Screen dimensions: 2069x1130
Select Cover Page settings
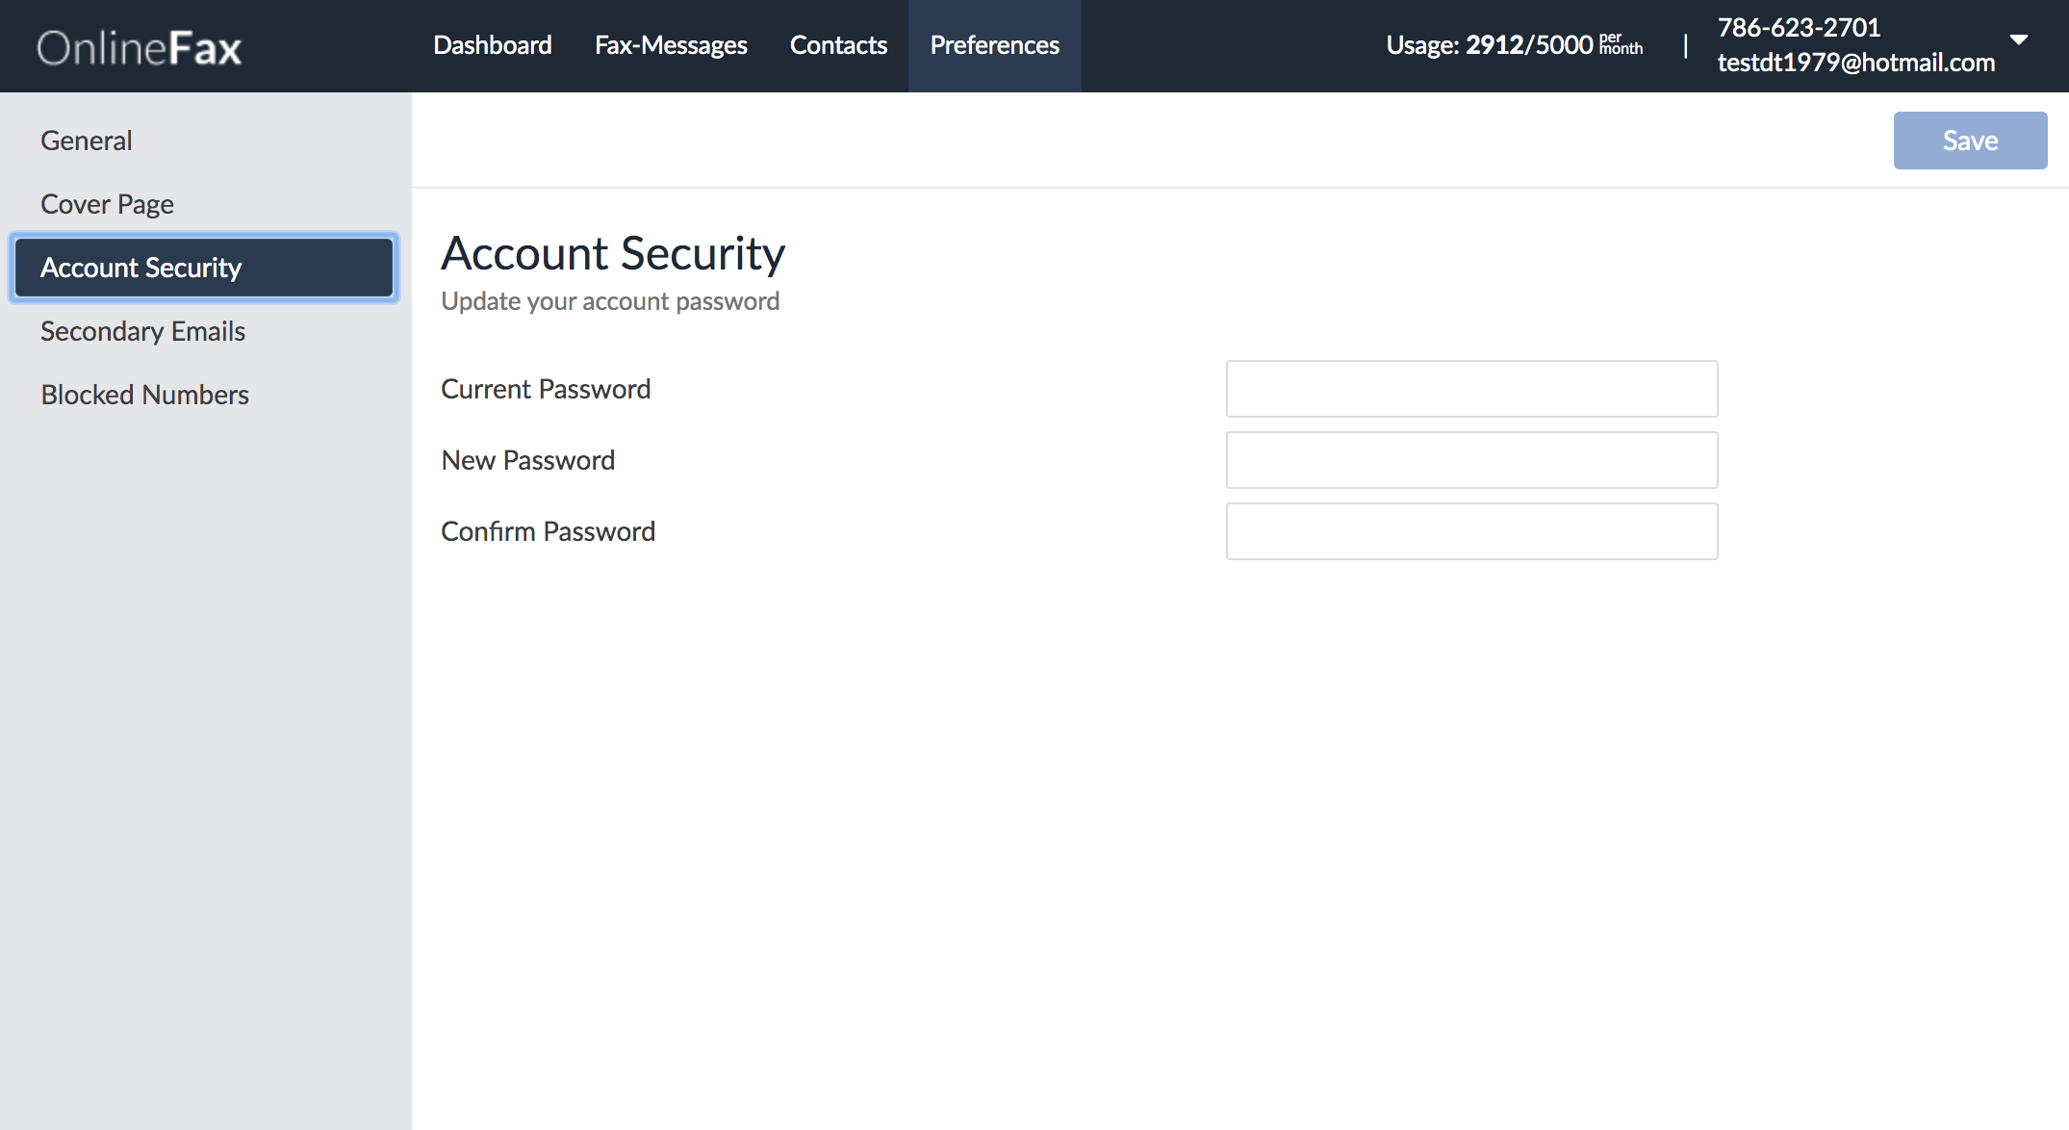click(x=107, y=203)
